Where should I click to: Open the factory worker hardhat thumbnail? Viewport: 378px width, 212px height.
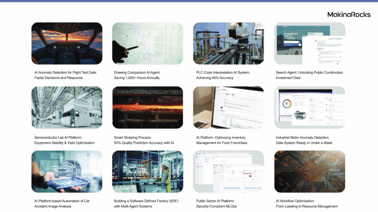pos(148,172)
